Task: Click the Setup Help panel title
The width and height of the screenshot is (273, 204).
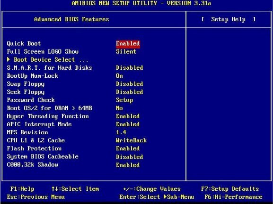Action: tap(229, 19)
